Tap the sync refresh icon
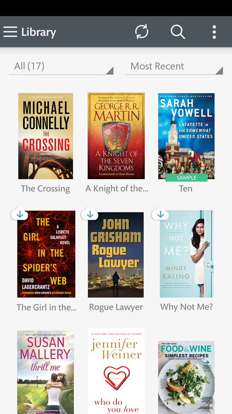The image size is (232, 414). pos(142,32)
